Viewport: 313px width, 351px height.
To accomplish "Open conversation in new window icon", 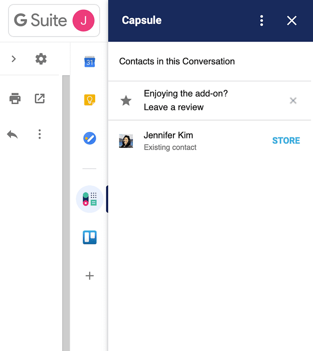I will click(40, 99).
